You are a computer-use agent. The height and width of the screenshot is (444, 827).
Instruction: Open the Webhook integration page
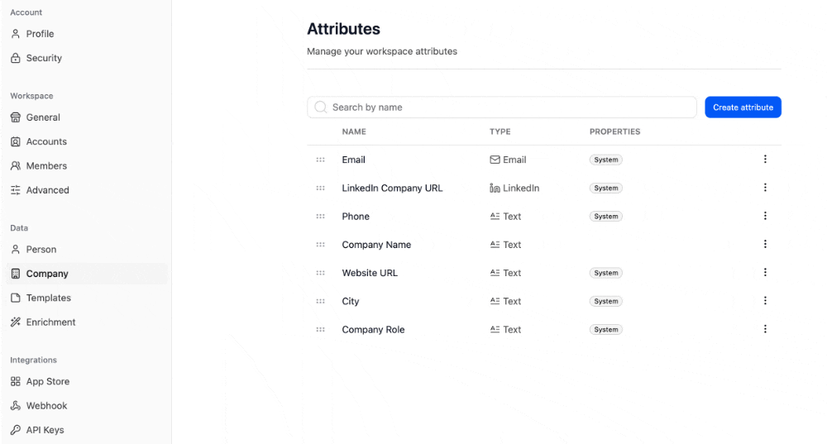(47, 405)
